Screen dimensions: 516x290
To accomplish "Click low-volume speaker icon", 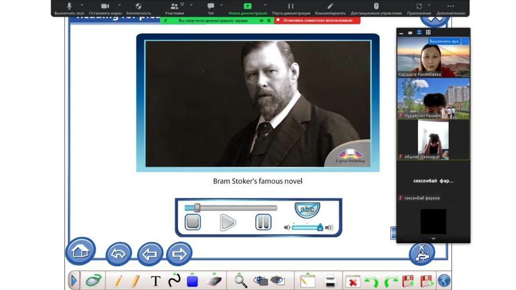I will point(287,227).
